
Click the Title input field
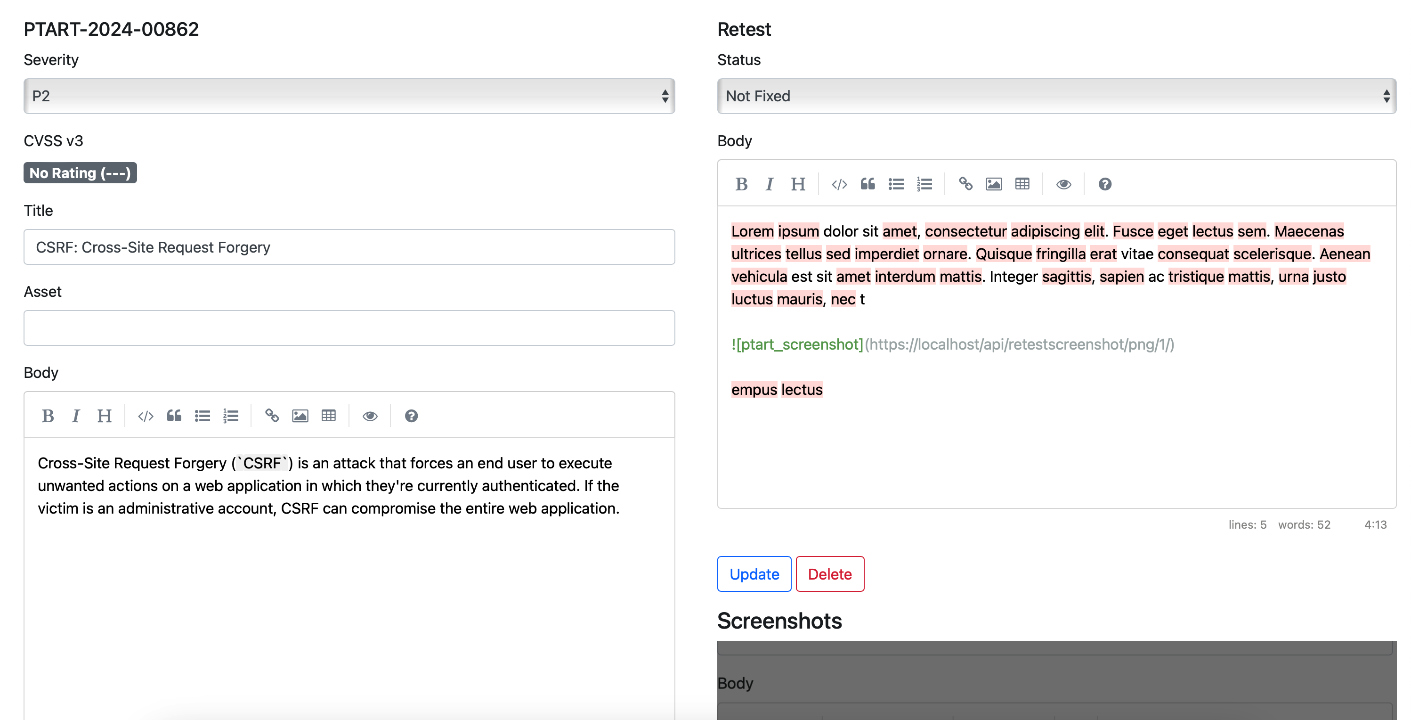pyautogui.click(x=349, y=247)
